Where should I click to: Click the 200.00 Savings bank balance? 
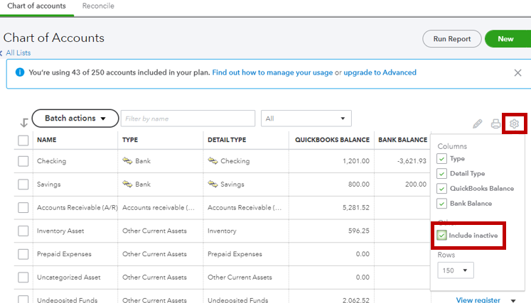tap(416, 184)
